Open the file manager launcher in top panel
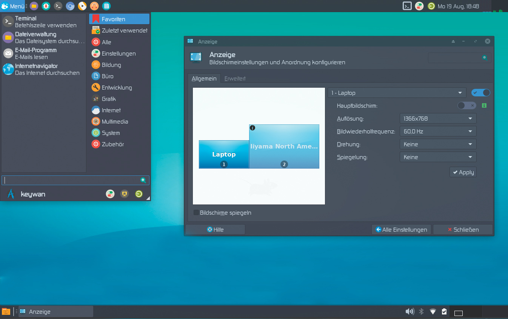Viewport: 508px width, 319px height. pos(34,6)
